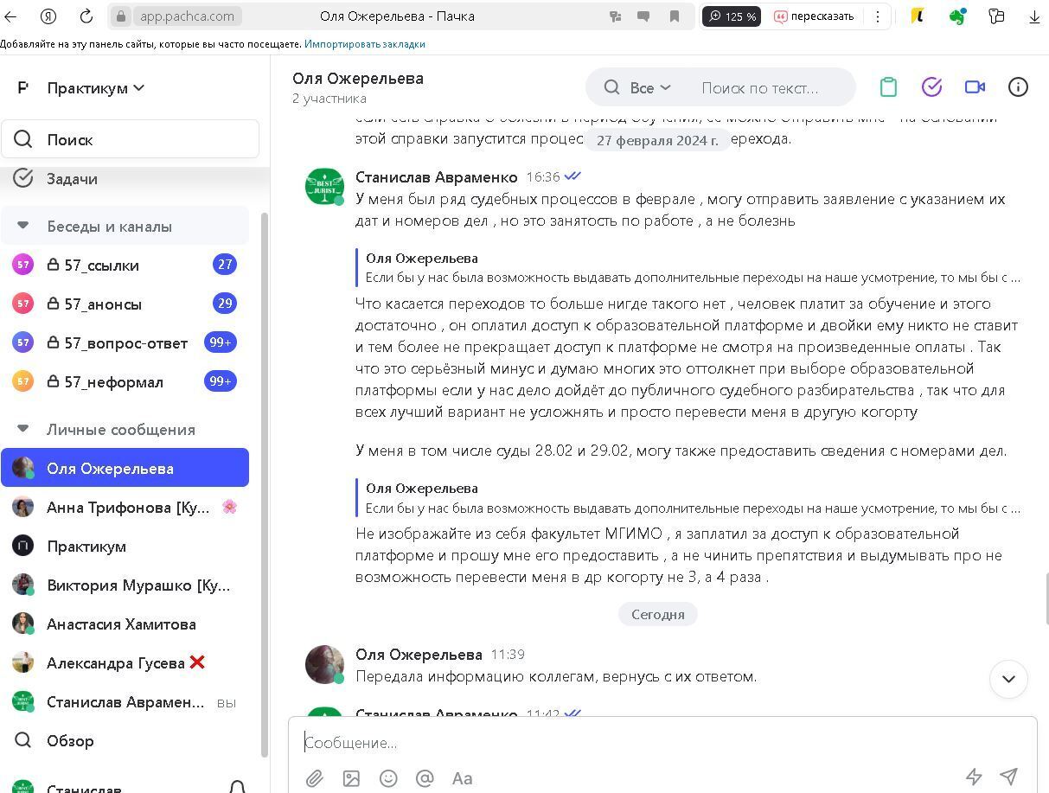Viewport: 1049px width, 793px height.
Task: Attach a file with the paperclip icon
Action: pyautogui.click(x=314, y=778)
